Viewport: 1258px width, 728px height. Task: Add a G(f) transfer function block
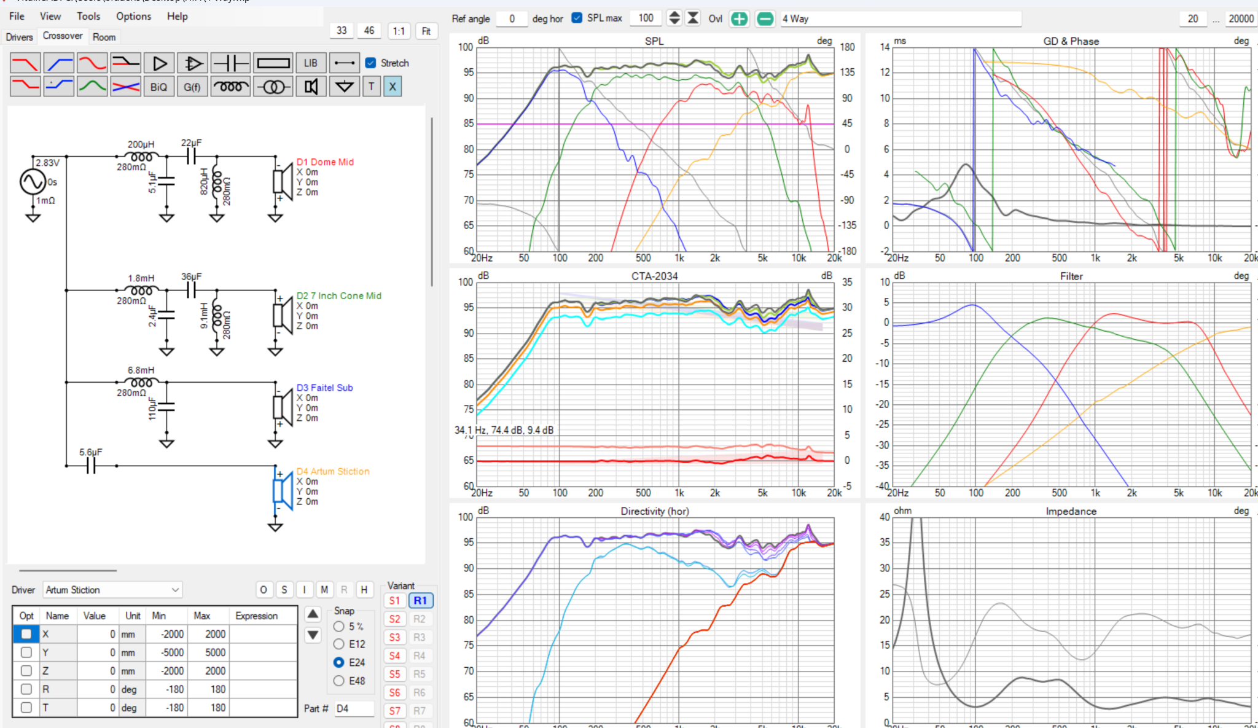[192, 87]
